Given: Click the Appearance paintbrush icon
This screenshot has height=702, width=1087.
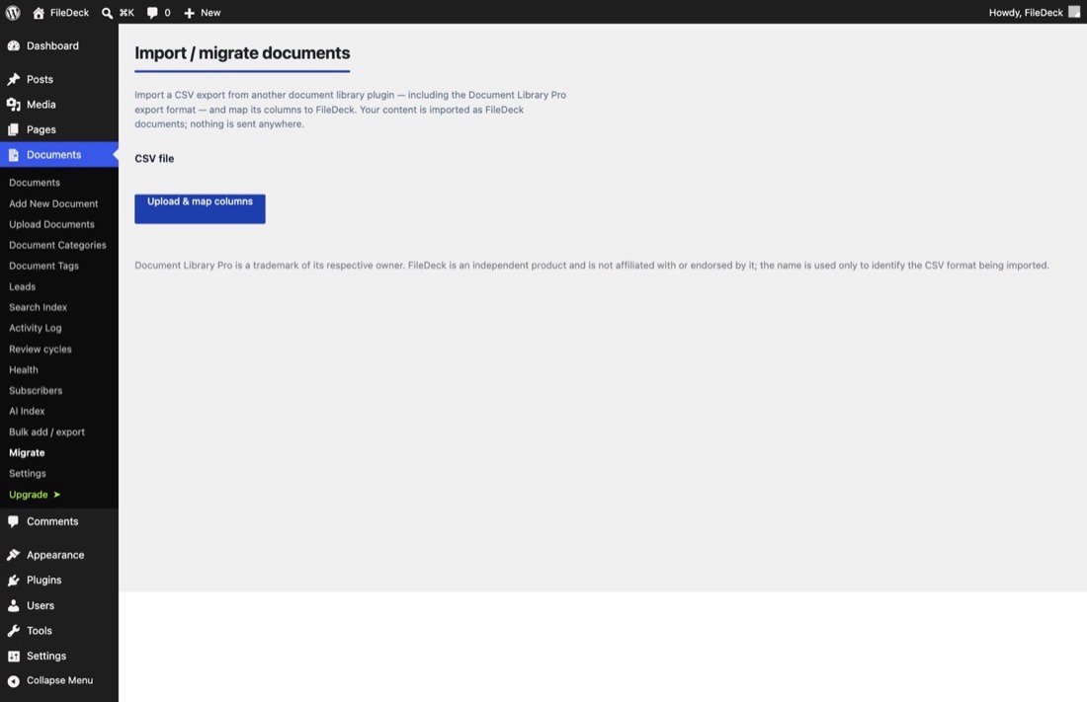Looking at the screenshot, I should 13,555.
